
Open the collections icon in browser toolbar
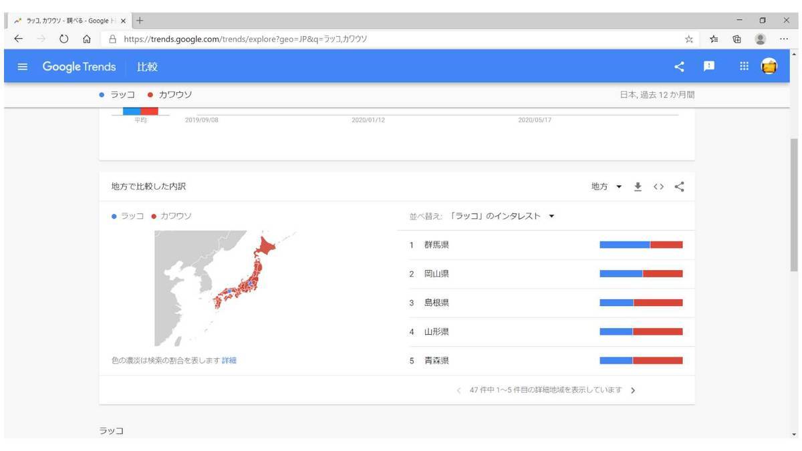click(x=737, y=39)
